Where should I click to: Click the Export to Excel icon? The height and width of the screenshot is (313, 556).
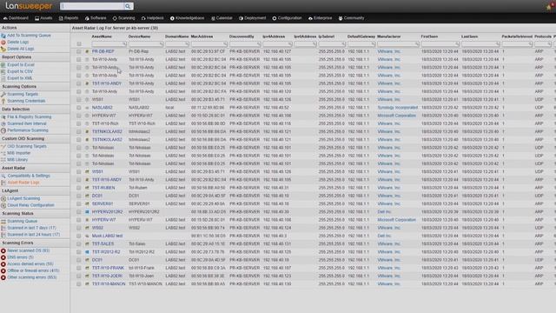(x=3, y=65)
